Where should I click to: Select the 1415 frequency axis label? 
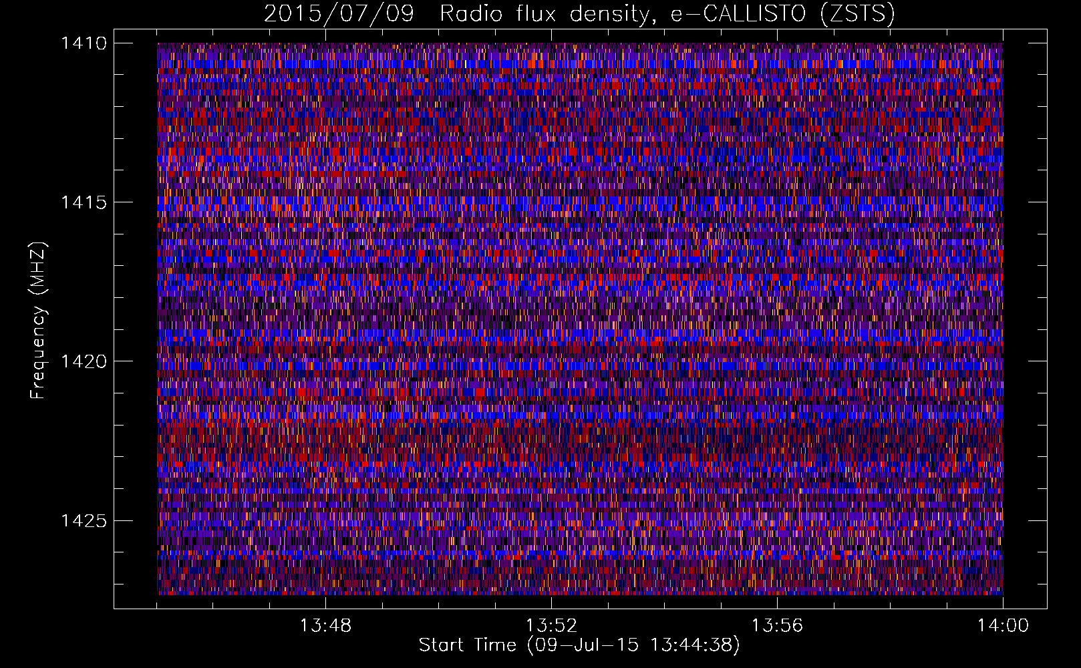pyautogui.click(x=84, y=202)
